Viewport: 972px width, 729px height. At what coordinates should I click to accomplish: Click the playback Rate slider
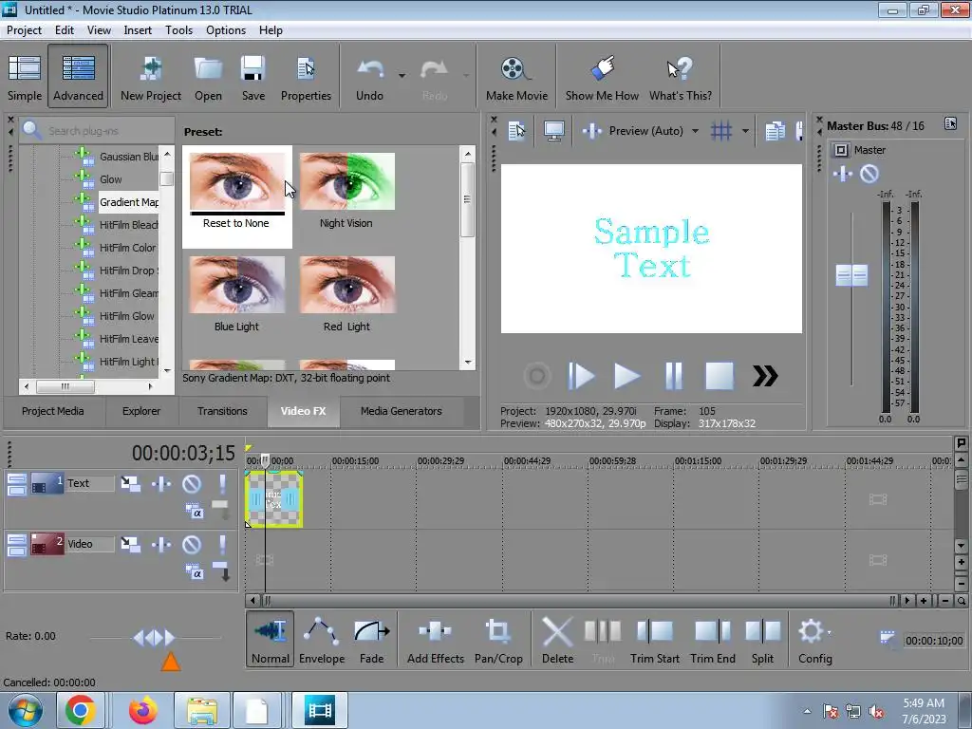coord(154,637)
